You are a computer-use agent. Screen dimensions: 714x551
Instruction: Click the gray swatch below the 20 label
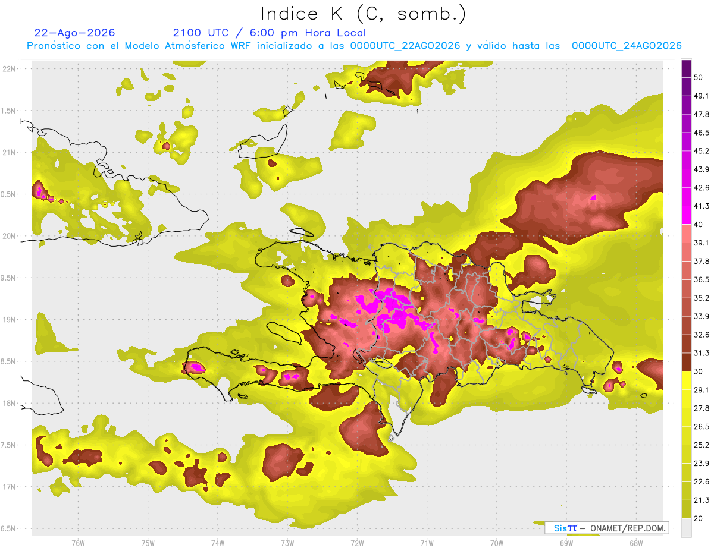tap(686, 528)
